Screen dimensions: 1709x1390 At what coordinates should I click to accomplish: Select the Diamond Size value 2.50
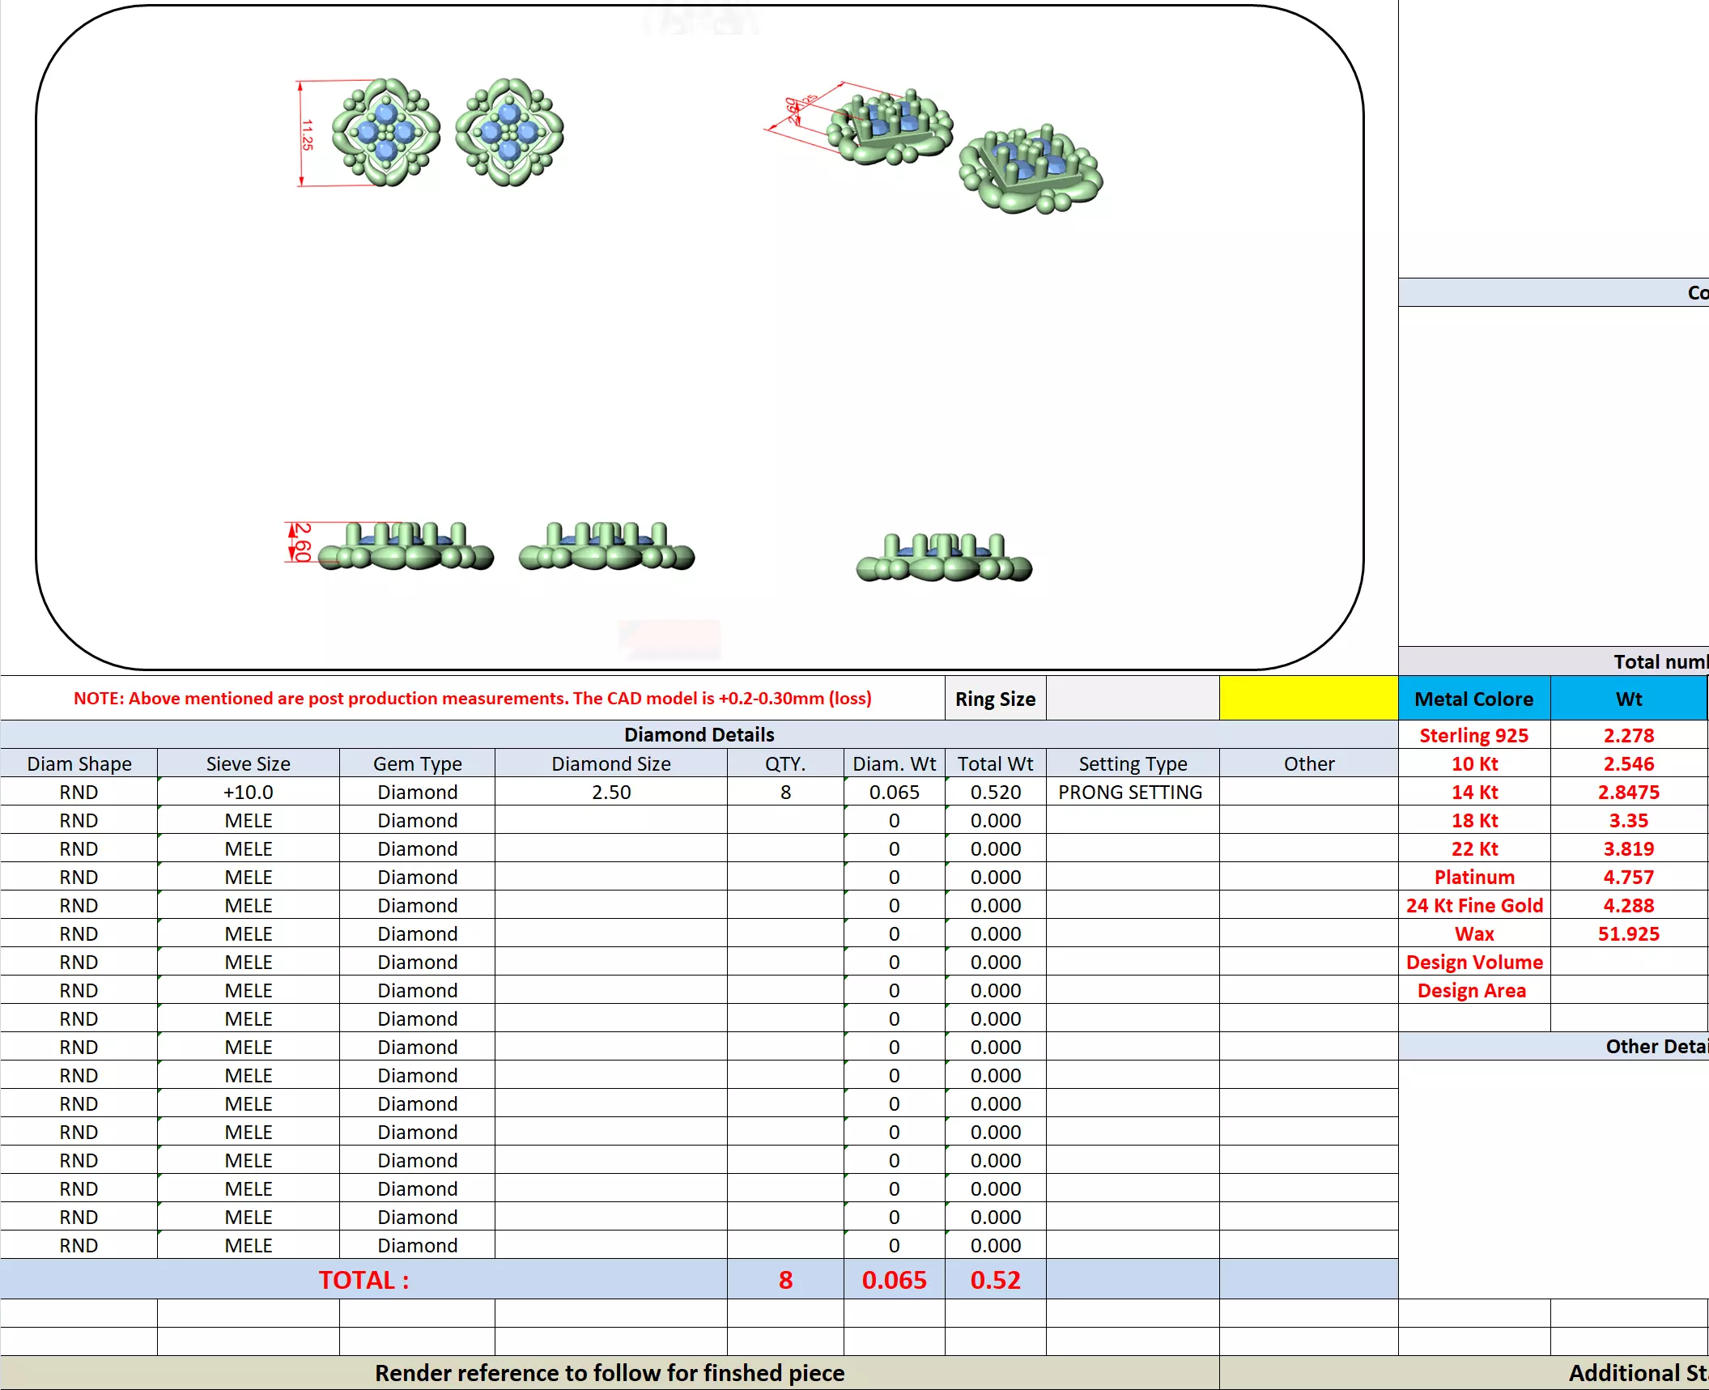pos(610,792)
